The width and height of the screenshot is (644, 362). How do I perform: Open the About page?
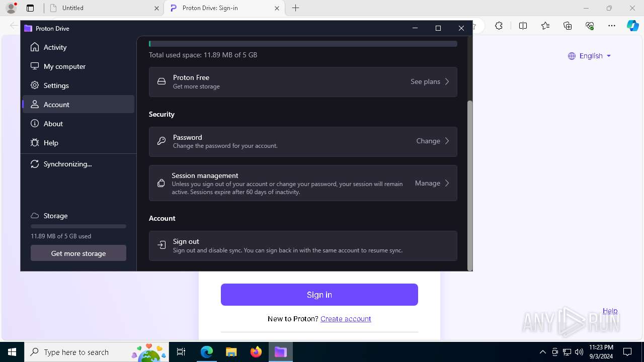(78, 124)
